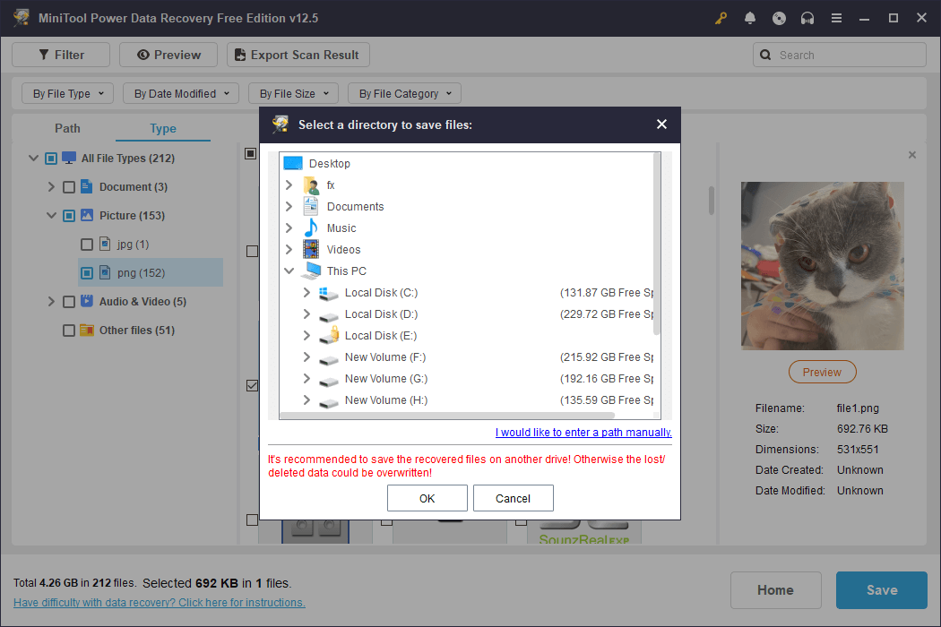Image resolution: width=941 pixels, height=627 pixels.
Task: Open the data recovery instructions link
Action: (159, 603)
